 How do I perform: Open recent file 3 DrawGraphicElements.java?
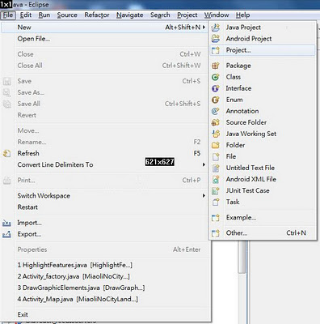(x=104, y=288)
